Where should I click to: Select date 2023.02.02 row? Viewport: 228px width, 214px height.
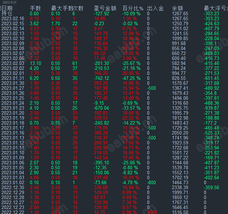pyautogui.click(x=13, y=68)
